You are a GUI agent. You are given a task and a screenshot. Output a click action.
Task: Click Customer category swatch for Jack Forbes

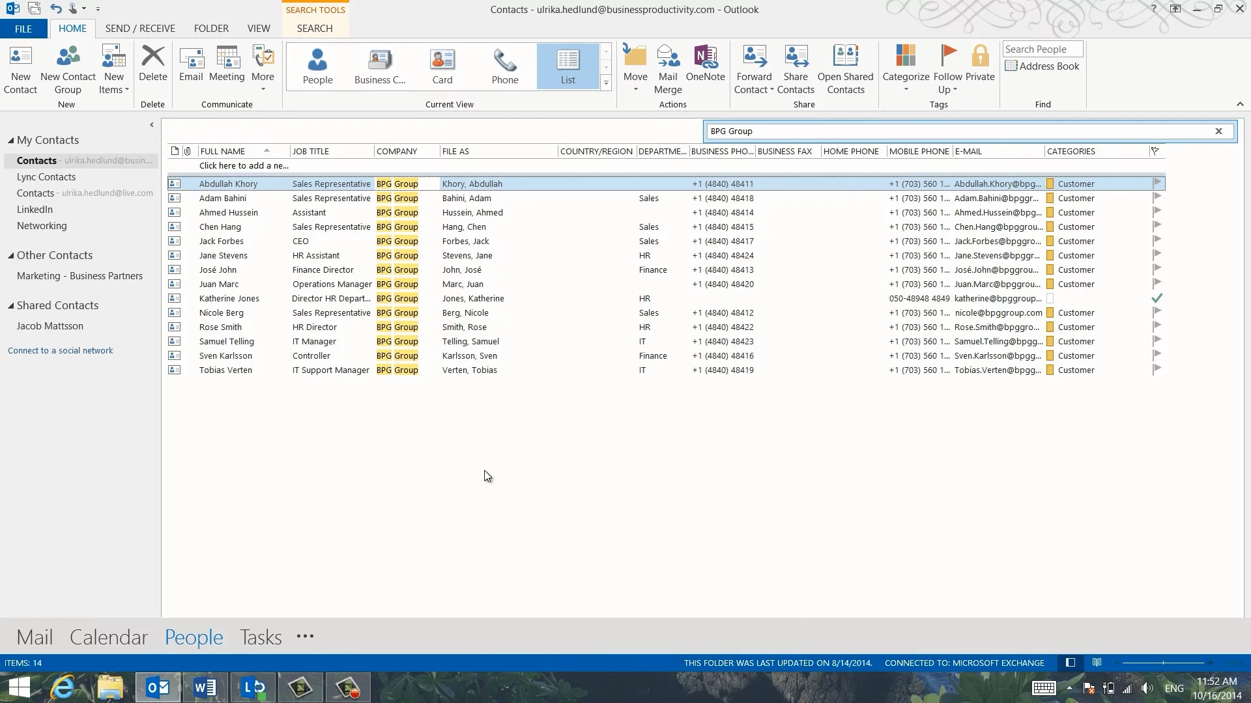tap(1050, 241)
